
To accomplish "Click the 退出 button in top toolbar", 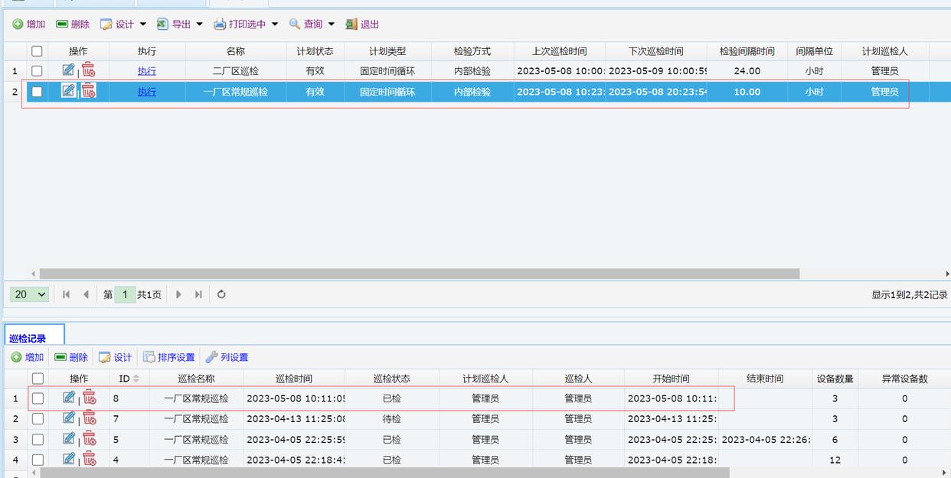I will click(x=362, y=24).
